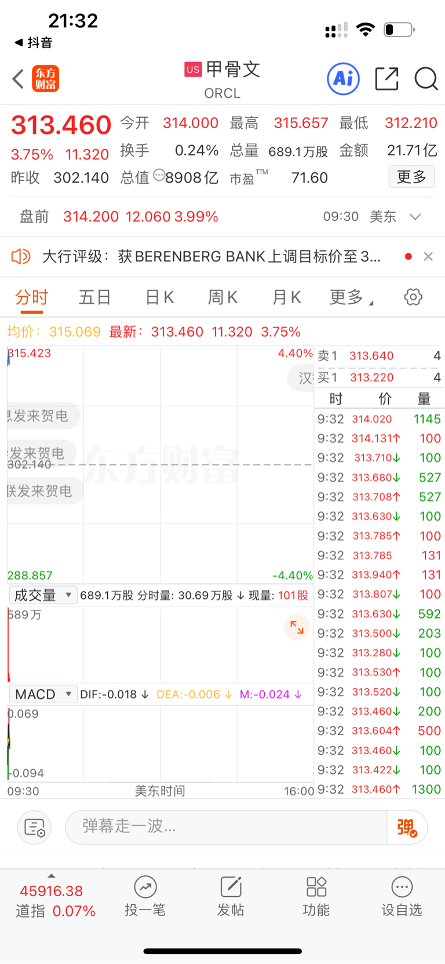Open the MACD indicator dropdown
This screenshot has width=445, height=964.
pos(43,694)
